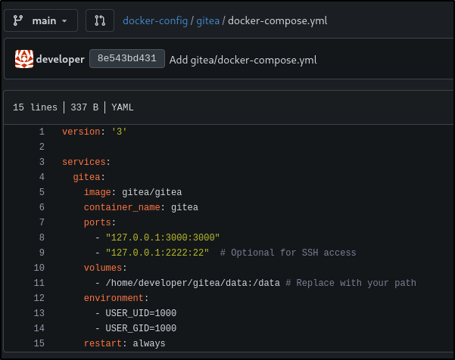Click docker-compose.yml filename in breadcrumb

coord(278,20)
